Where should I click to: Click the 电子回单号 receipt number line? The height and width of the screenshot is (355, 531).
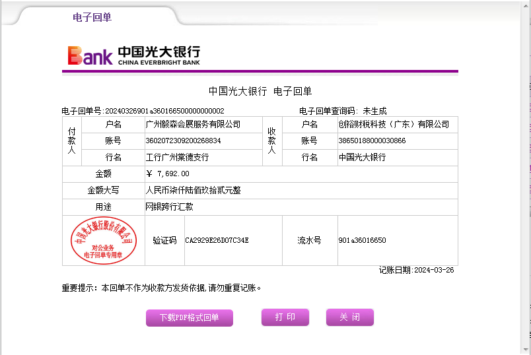pyautogui.click(x=143, y=111)
